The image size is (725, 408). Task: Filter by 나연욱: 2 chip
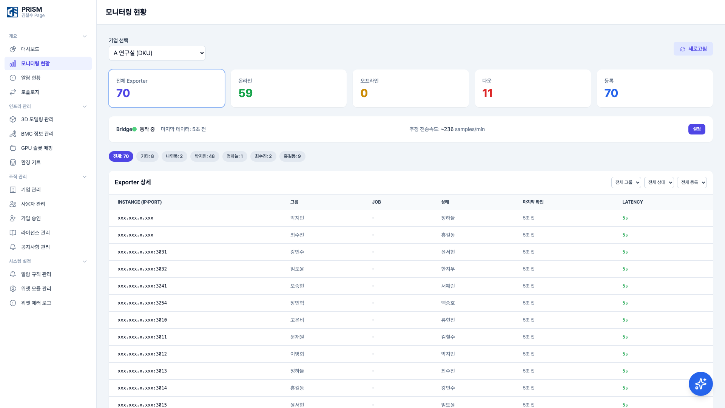[174, 156]
